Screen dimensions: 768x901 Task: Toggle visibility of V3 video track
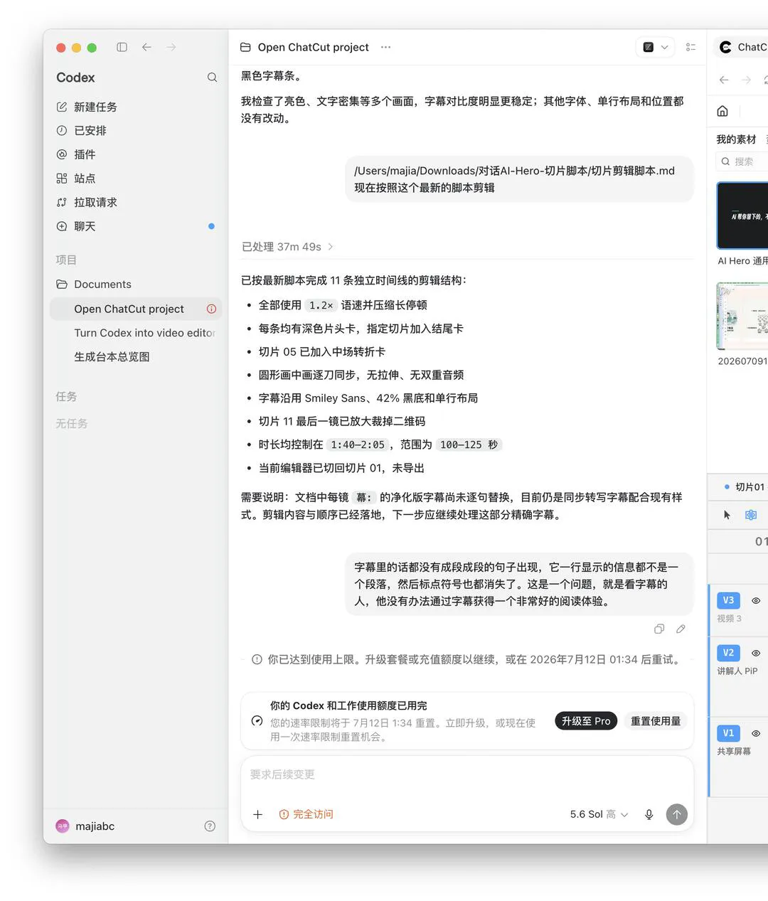click(756, 601)
